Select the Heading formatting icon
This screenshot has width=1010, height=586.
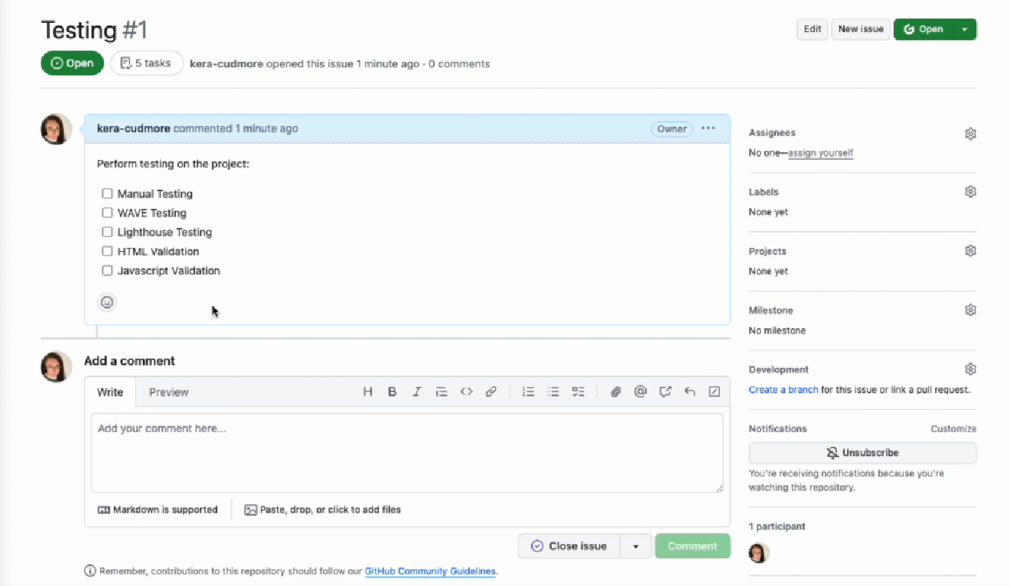[367, 391]
